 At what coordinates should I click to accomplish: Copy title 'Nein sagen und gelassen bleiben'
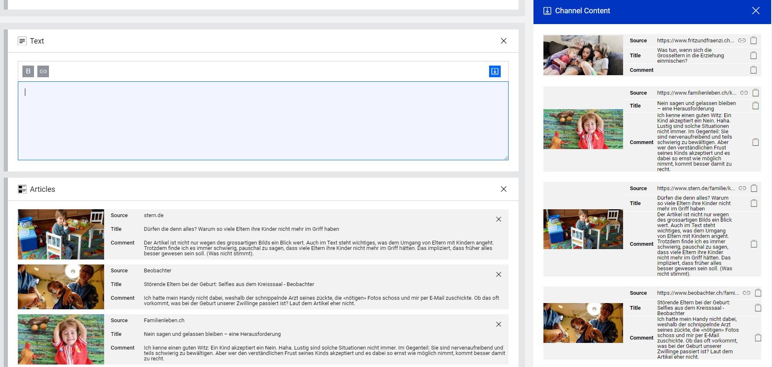click(756, 105)
